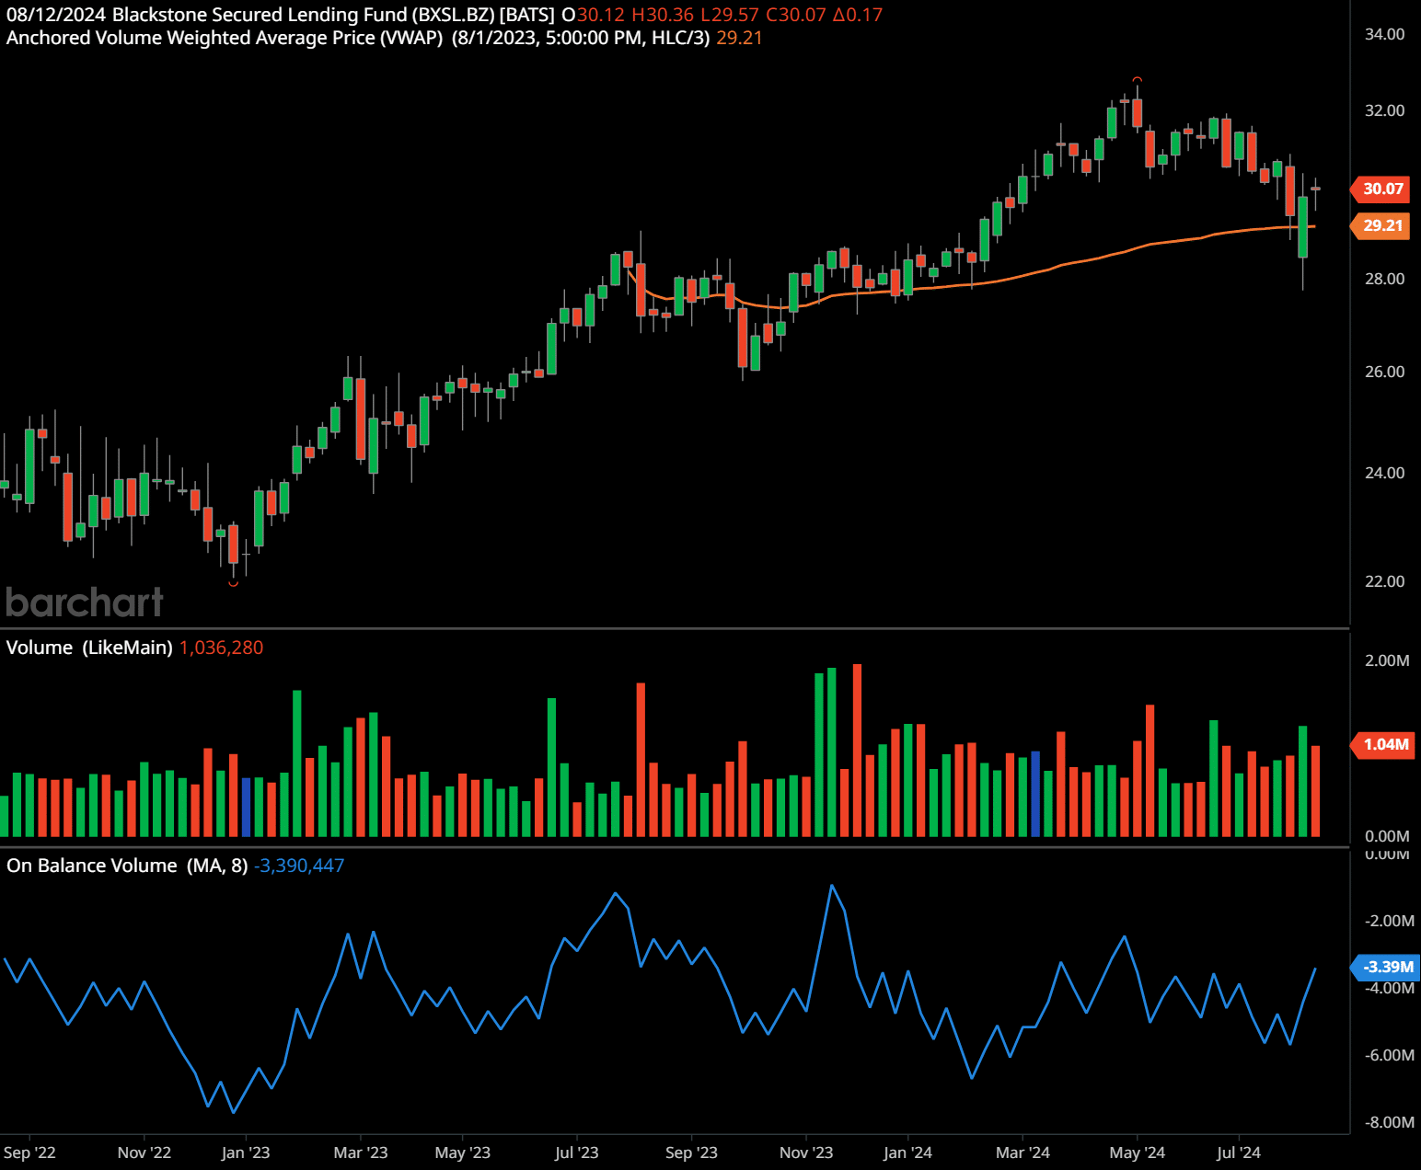The height and width of the screenshot is (1170, 1421).
Task: Click the Jul '24 date label
Action: 1239,1153
